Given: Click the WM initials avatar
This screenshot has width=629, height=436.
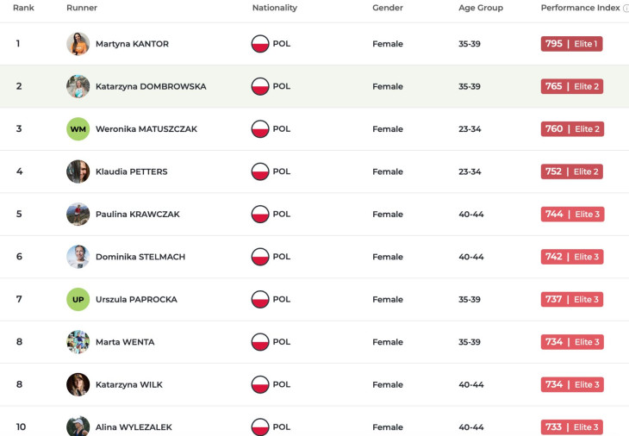Looking at the screenshot, I should 78,129.
